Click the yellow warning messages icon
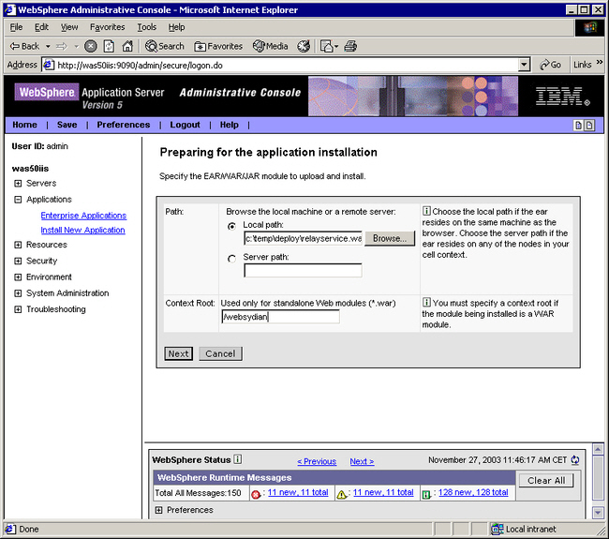609x539 pixels. pos(341,494)
